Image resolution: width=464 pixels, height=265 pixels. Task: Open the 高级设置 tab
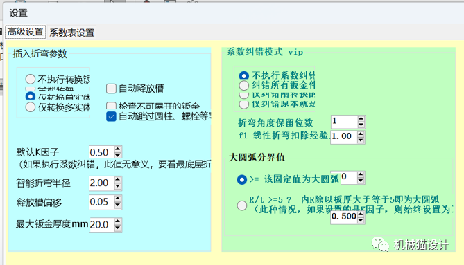pyautogui.click(x=26, y=32)
